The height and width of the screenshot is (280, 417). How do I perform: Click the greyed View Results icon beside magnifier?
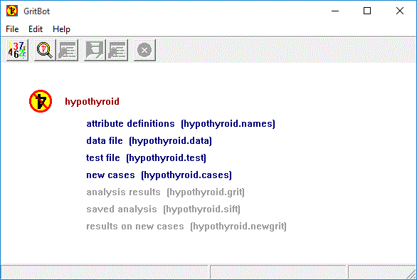(68, 50)
